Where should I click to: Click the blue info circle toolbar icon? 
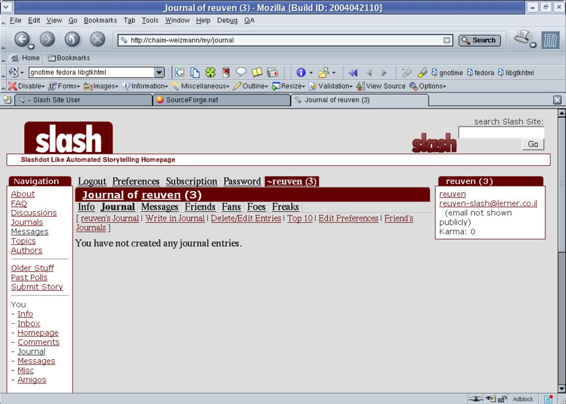click(x=301, y=73)
